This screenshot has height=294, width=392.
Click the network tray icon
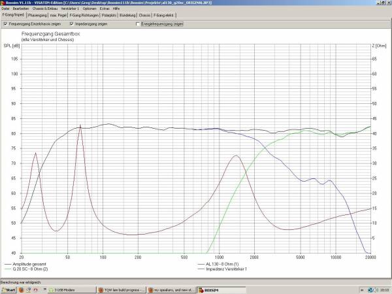(x=370, y=290)
